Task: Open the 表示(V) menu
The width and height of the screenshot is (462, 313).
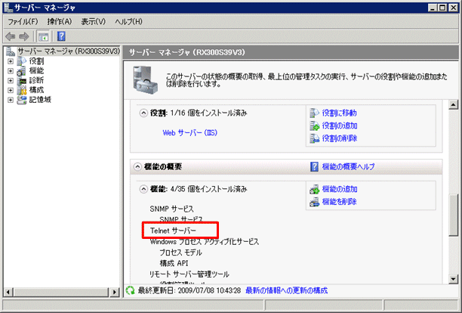Action: (94, 21)
